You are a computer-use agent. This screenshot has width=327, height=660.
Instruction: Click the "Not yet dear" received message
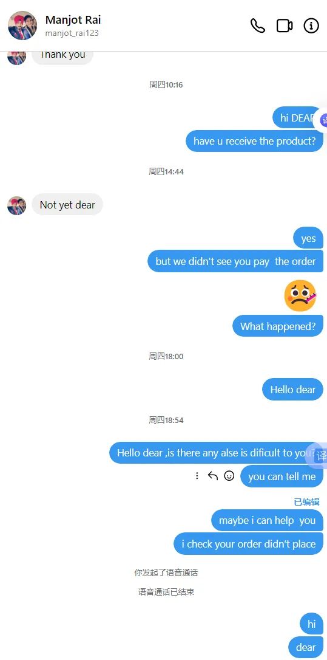pyautogui.click(x=67, y=205)
